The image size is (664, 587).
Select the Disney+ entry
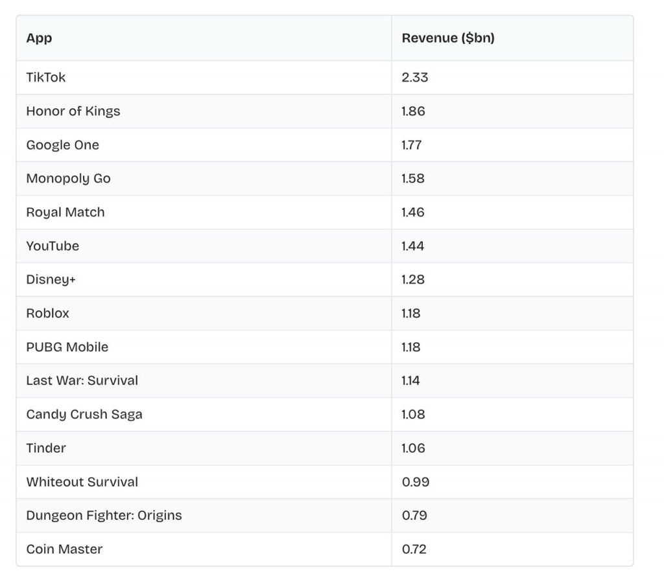(x=51, y=279)
